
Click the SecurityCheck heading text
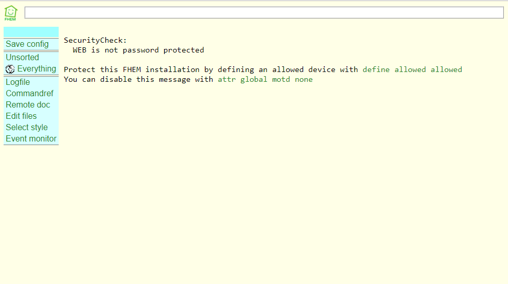[95, 40]
